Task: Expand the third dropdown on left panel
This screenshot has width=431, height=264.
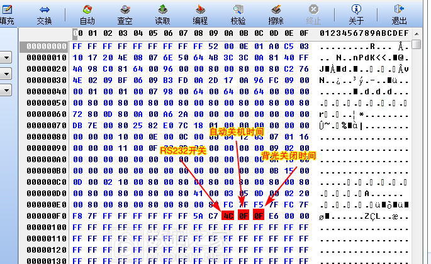Action: pos(6,91)
